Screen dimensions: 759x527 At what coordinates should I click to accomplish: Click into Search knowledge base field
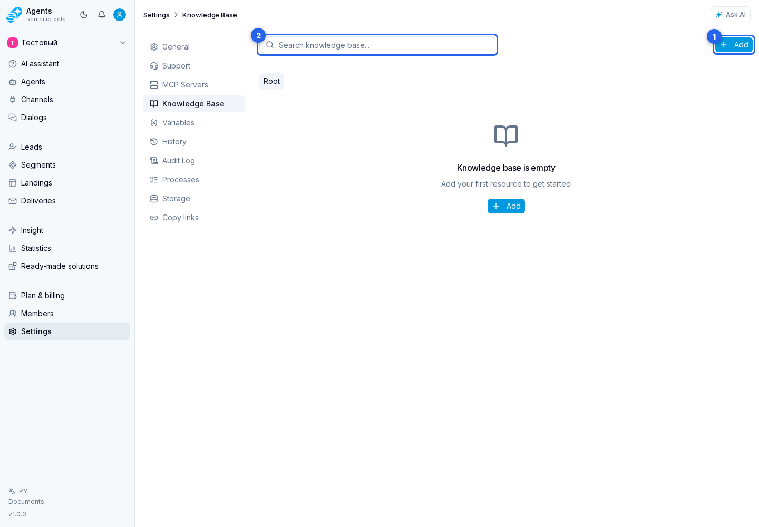[x=377, y=45]
